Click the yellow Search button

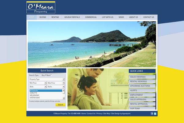click(60, 105)
